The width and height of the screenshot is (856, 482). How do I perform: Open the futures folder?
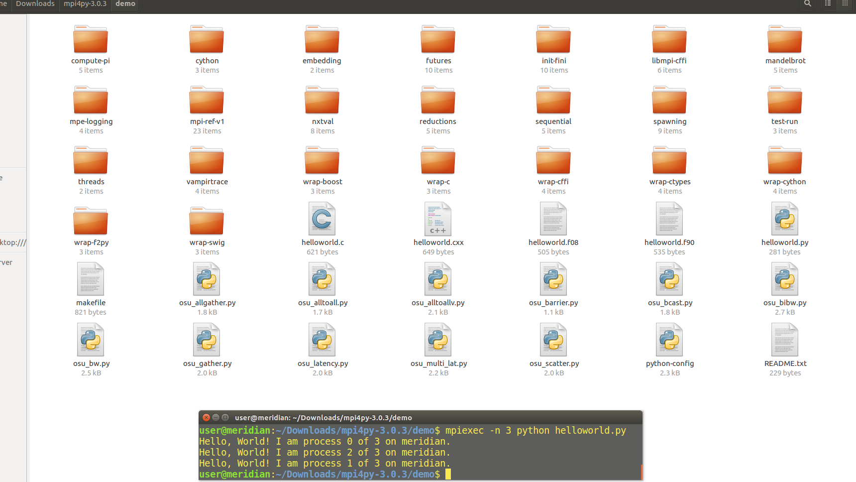[438, 39]
